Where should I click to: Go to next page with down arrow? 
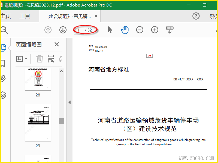click(x=63, y=30)
